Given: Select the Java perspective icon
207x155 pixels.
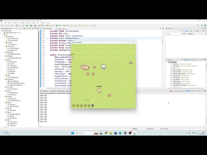Looking at the screenshot, I should 205,26.
